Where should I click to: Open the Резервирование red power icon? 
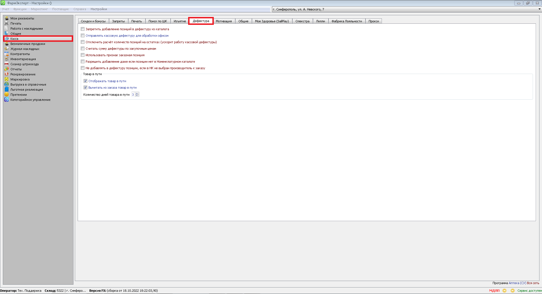[6, 74]
